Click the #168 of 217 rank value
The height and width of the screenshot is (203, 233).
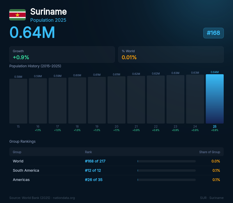(95, 161)
